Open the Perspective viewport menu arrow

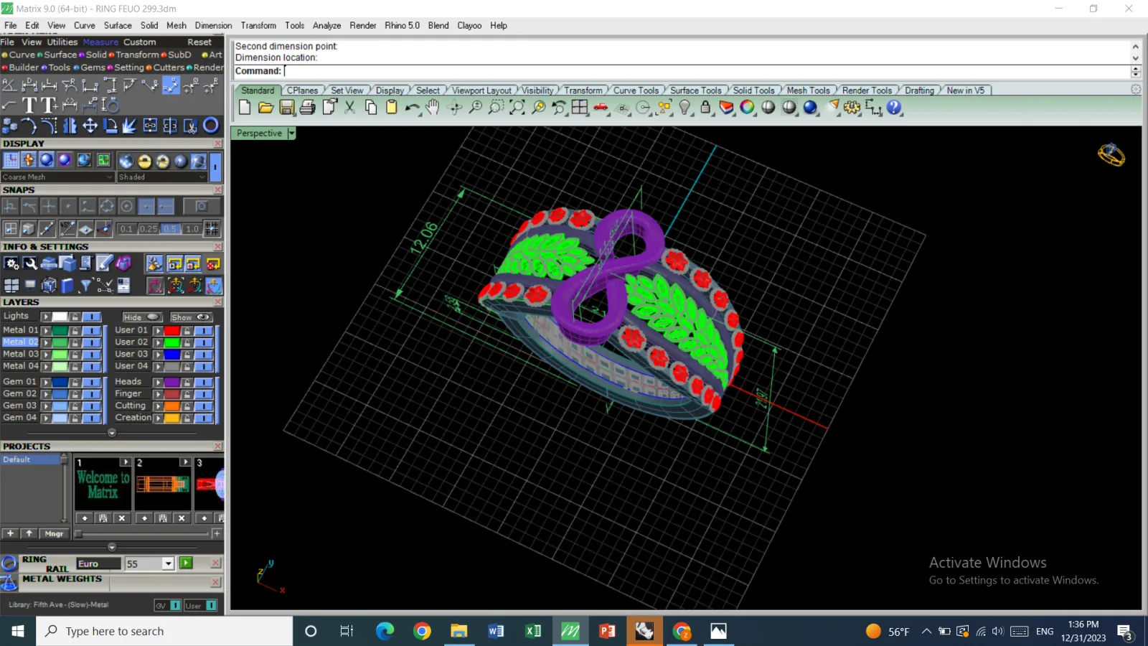point(291,134)
